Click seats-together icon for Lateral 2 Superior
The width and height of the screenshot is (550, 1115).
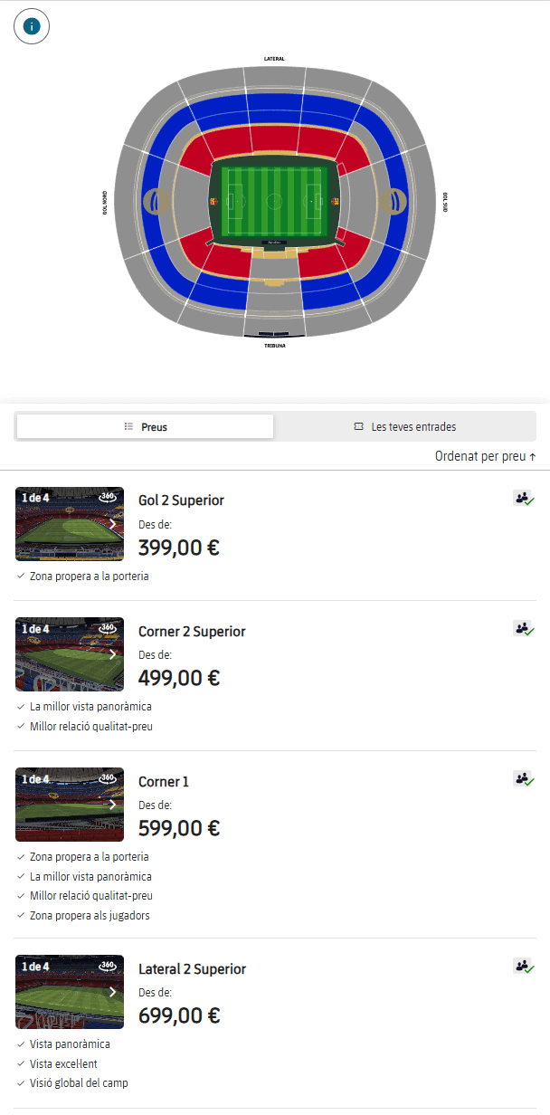coord(524,966)
